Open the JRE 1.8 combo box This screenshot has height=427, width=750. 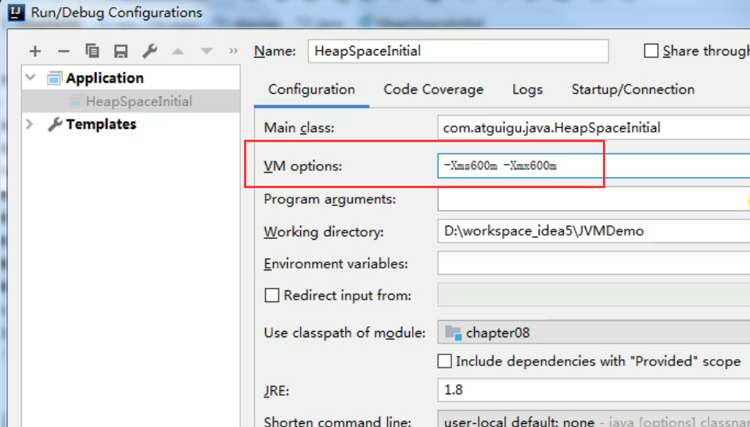pos(594,390)
